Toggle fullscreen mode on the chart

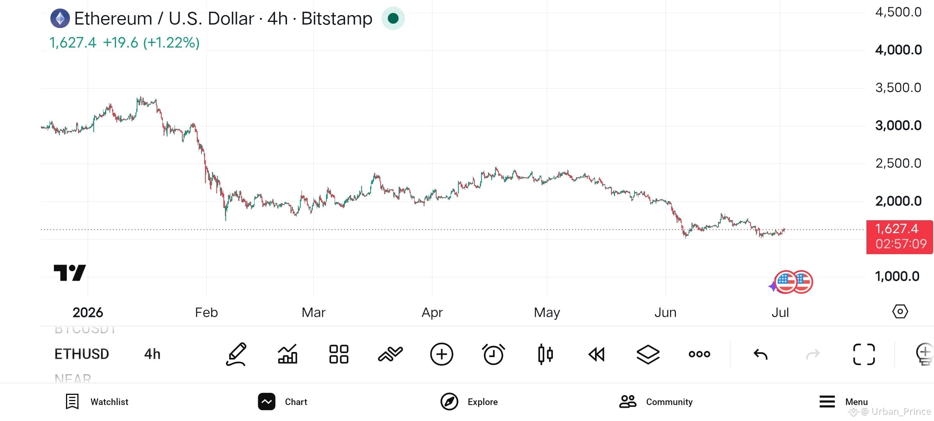click(x=864, y=354)
